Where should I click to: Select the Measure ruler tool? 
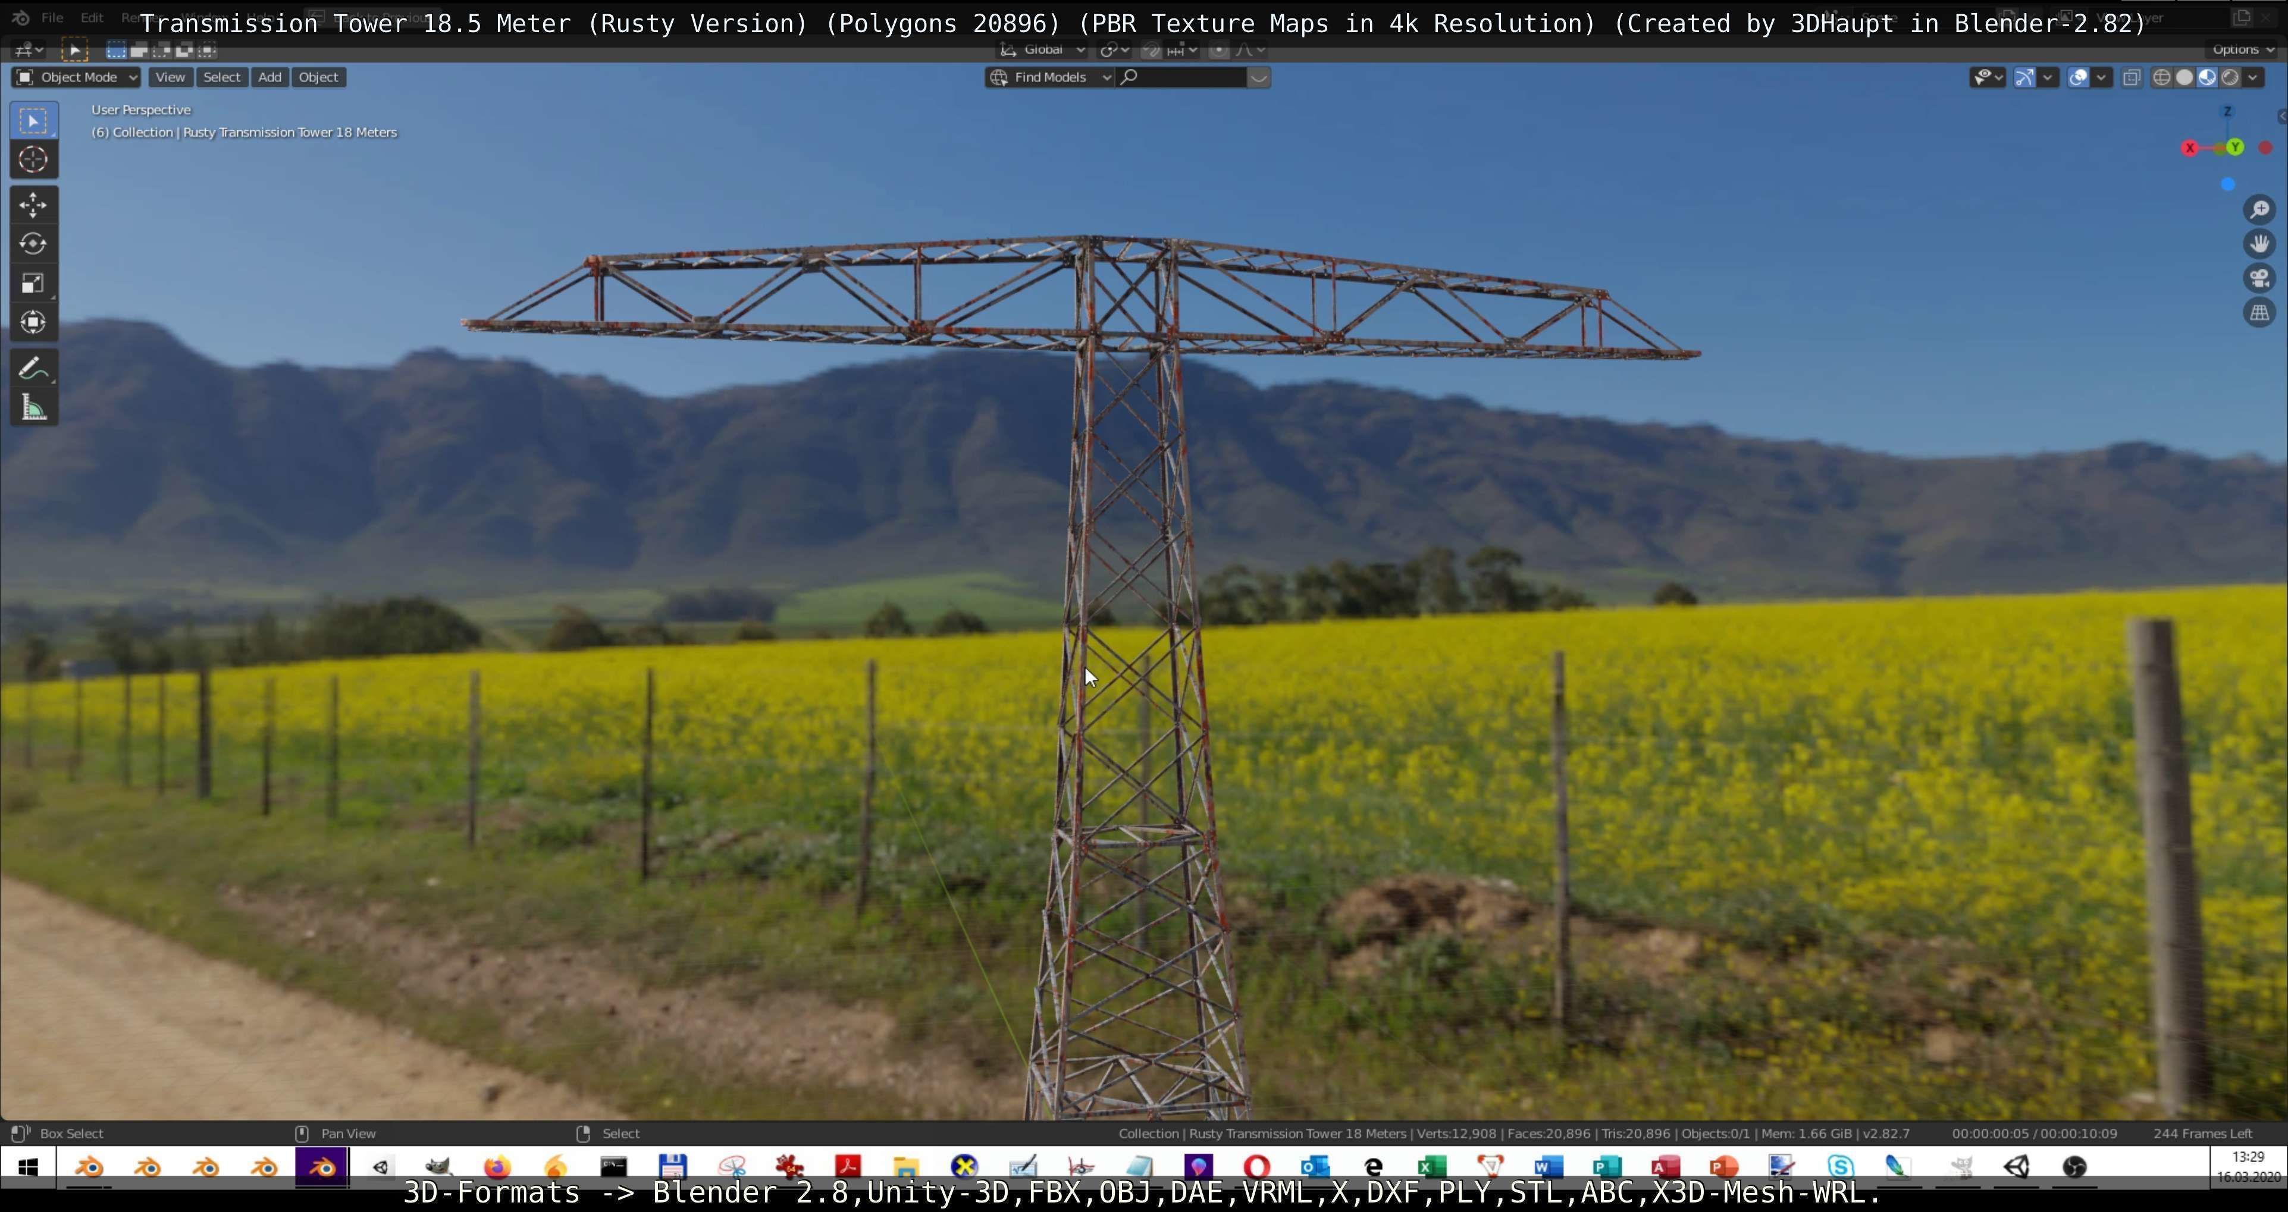34,407
